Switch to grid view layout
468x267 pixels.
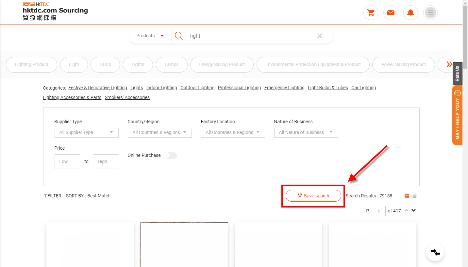[407, 196]
